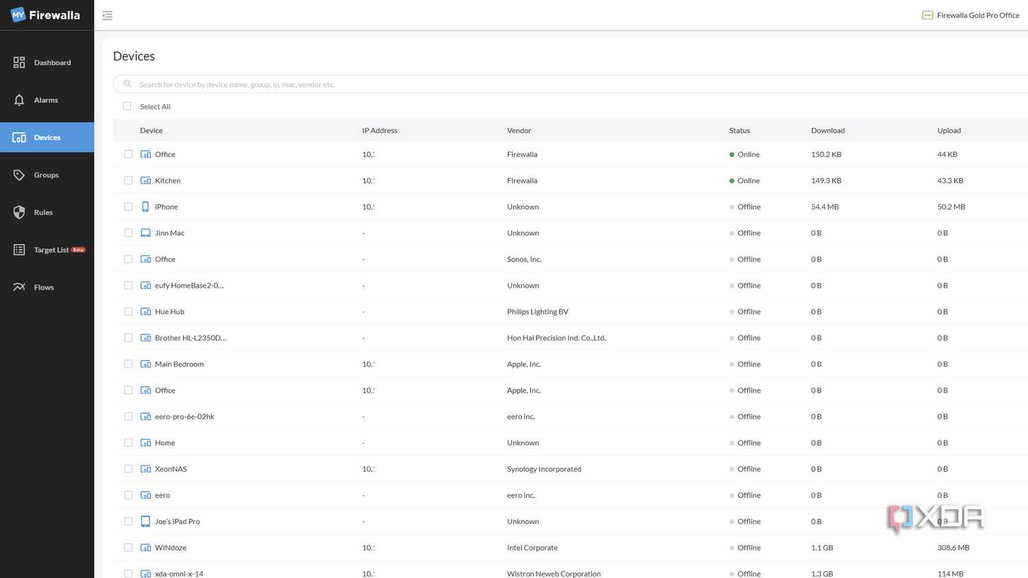1028x578 pixels.
Task: Check the Select All checkbox
Action: 127,106
